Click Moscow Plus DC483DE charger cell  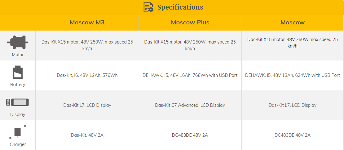coord(190,135)
